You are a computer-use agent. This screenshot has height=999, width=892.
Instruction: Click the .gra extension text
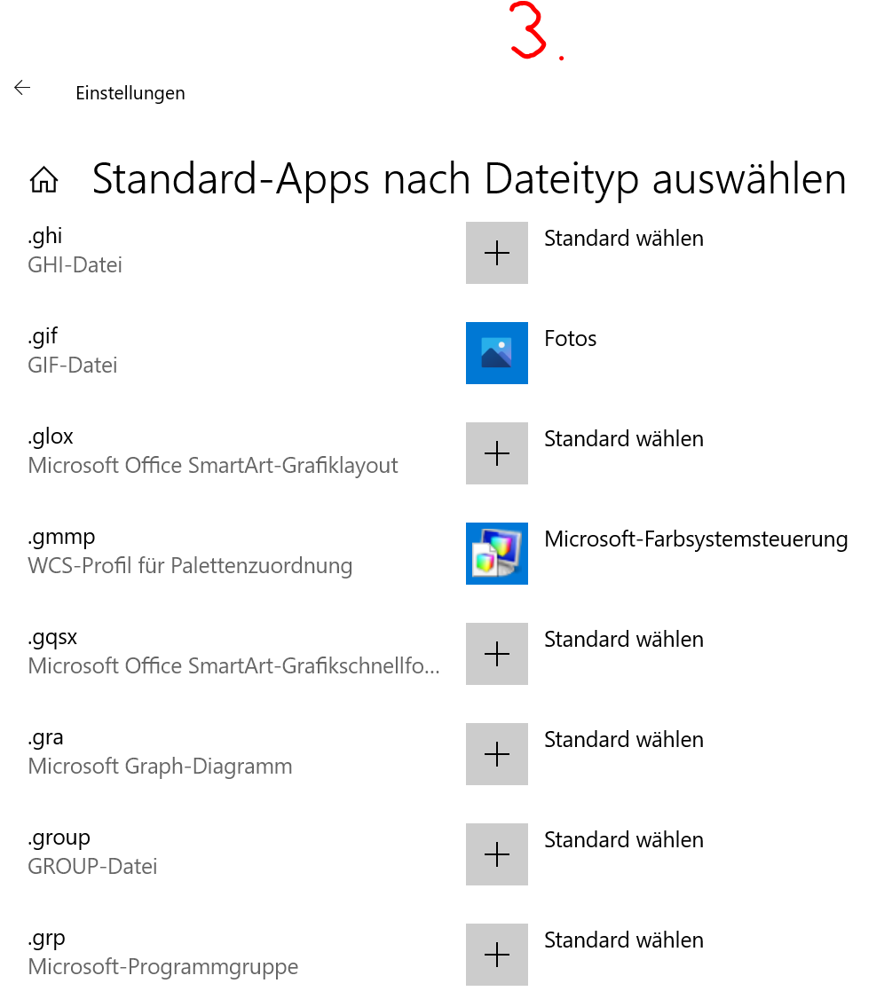coord(45,738)
